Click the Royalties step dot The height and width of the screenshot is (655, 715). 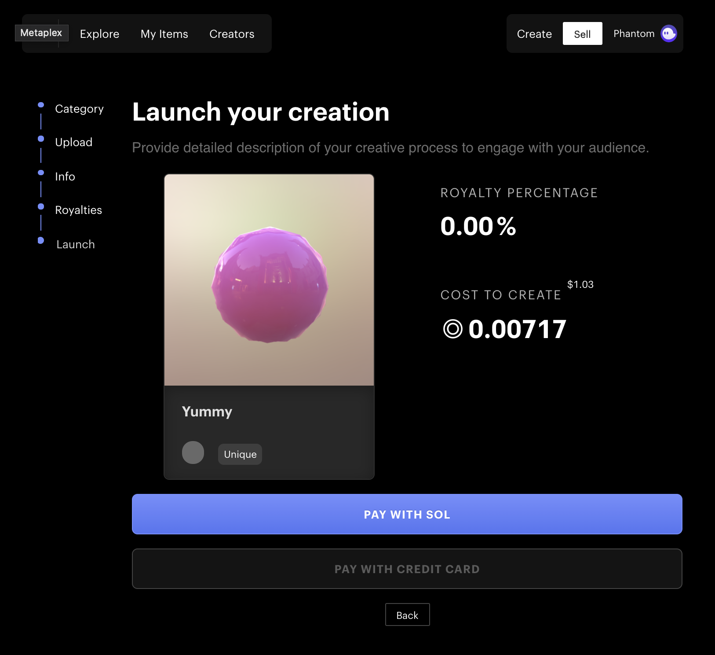(41, 206)
